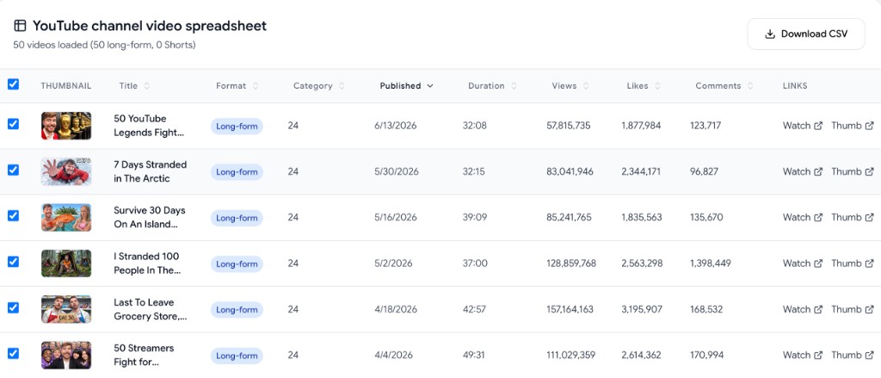Click the Download CSV button
The height and width of the screenshot is (378, 881).
[805, 34]
